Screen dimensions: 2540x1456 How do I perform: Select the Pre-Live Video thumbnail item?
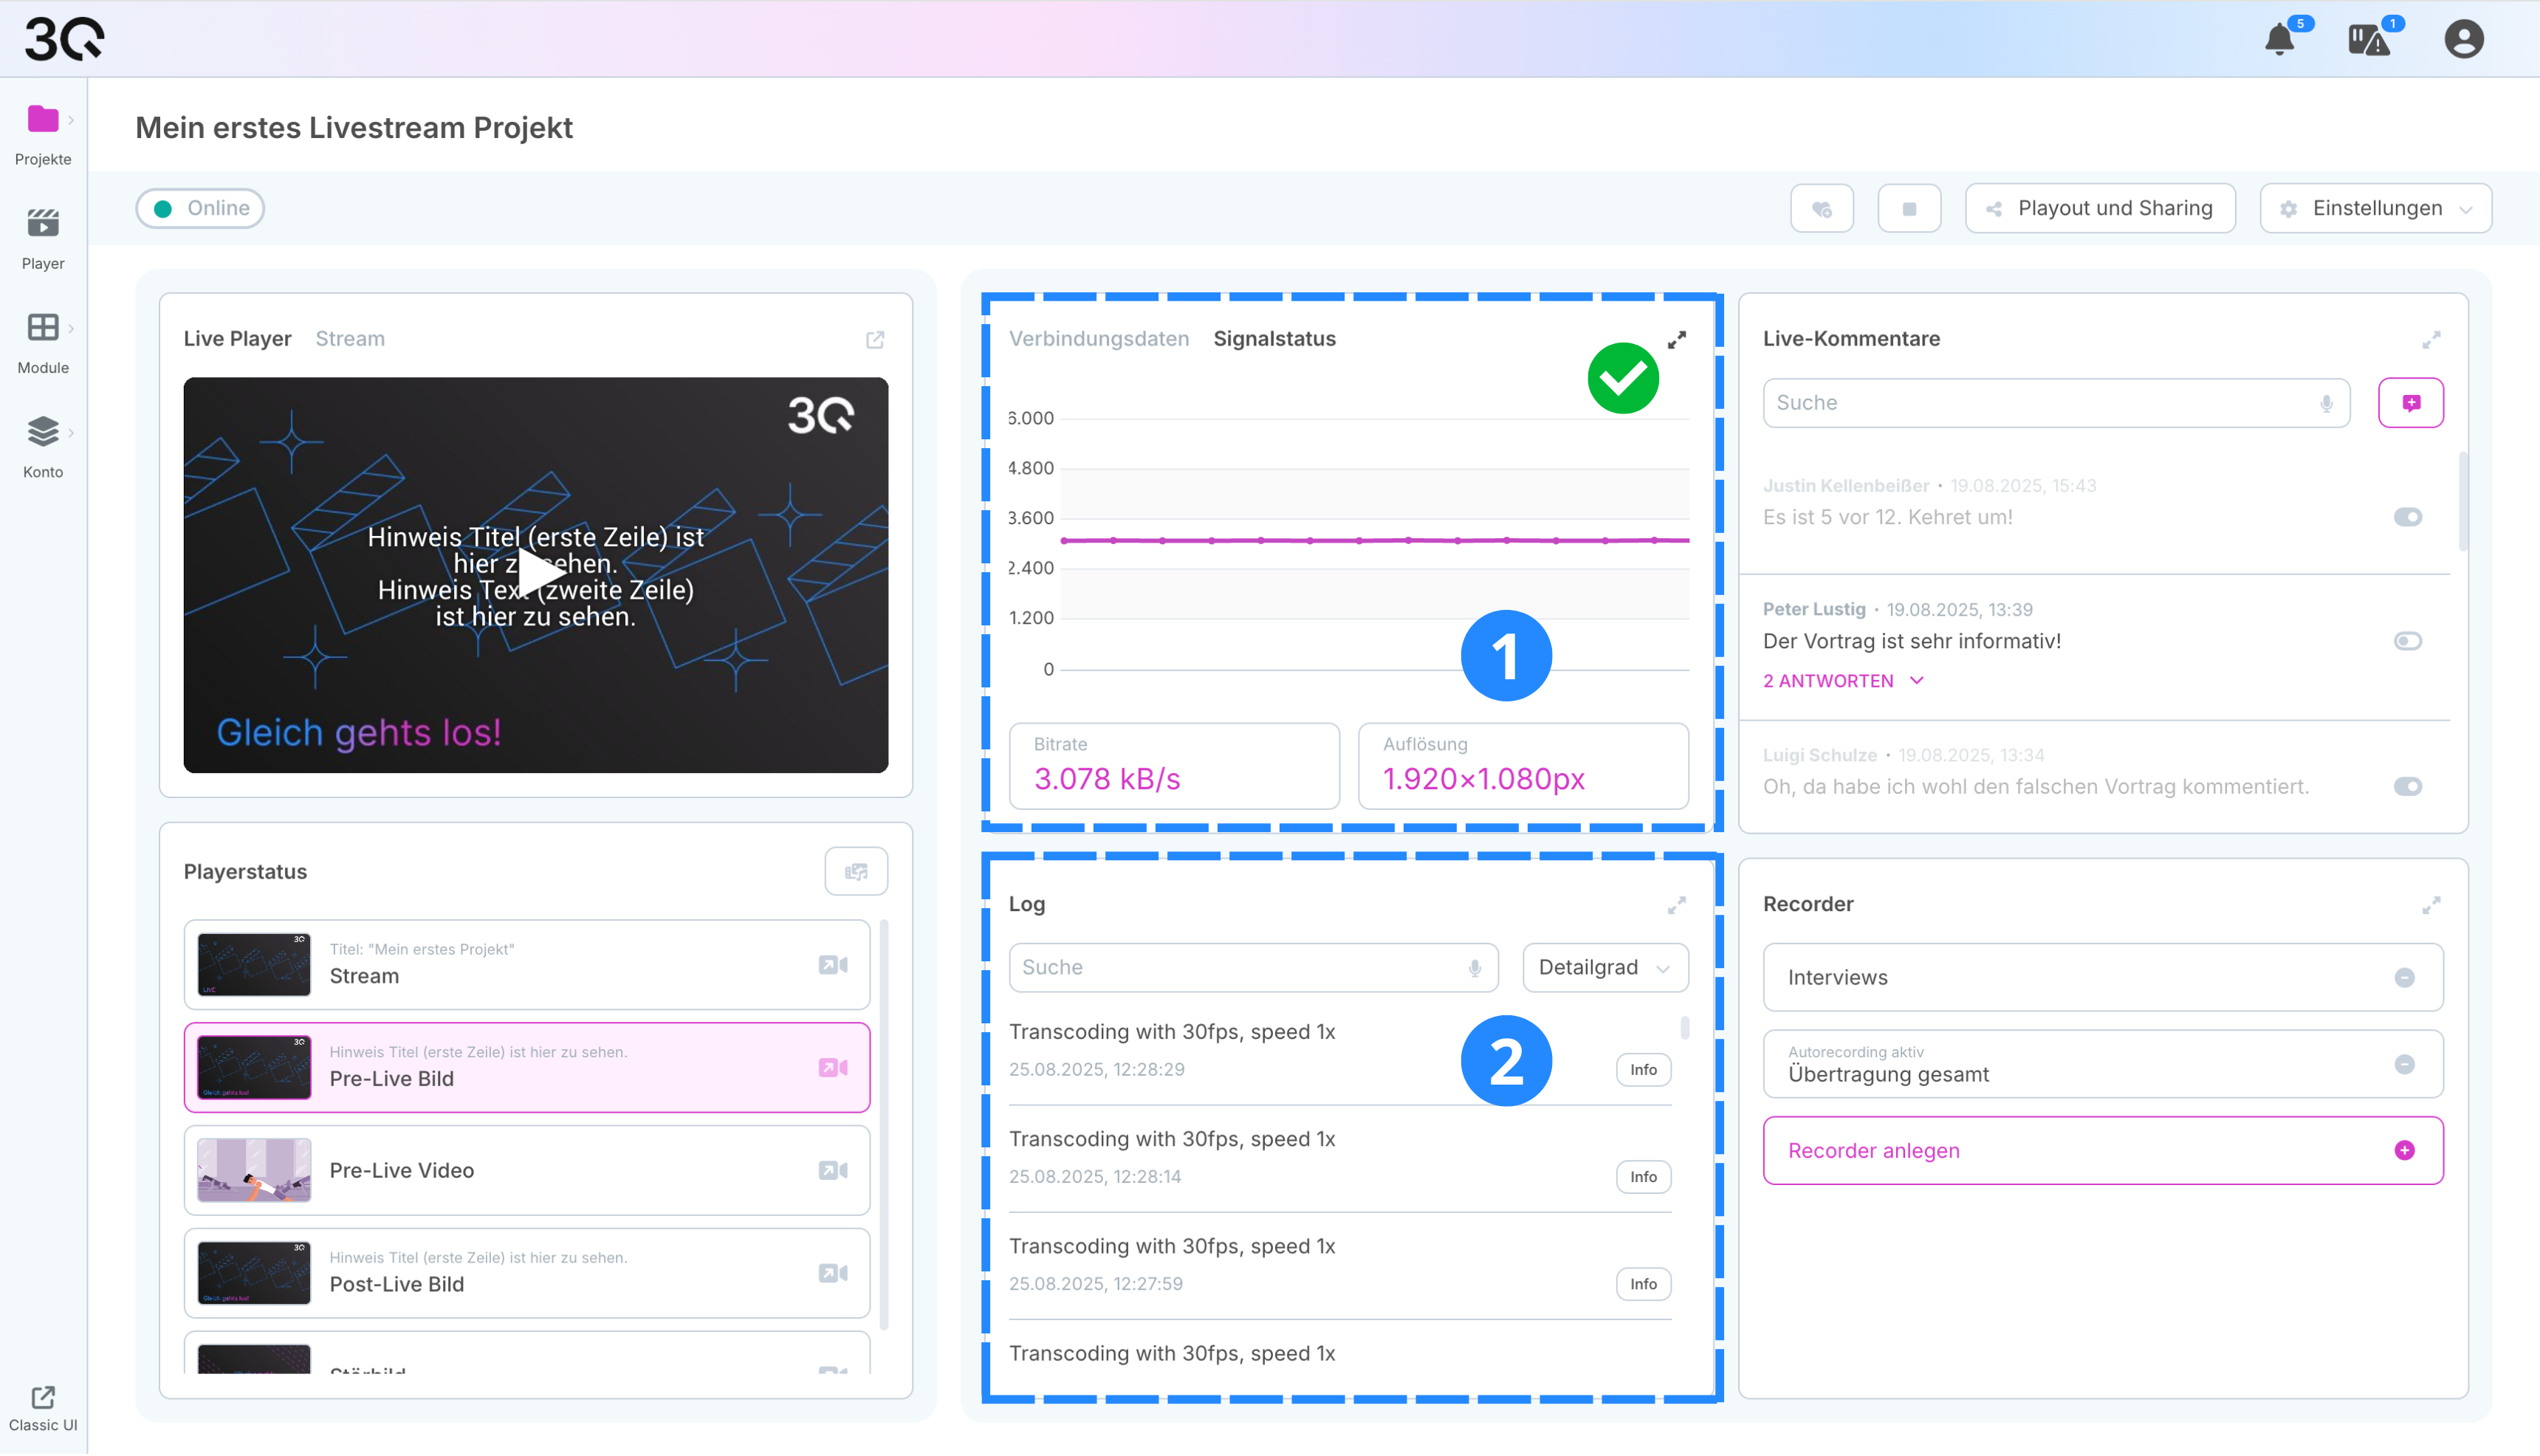coord(254,1170)
